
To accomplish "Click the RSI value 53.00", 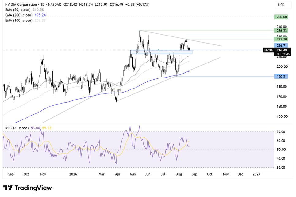I will [x=35, y=128].
